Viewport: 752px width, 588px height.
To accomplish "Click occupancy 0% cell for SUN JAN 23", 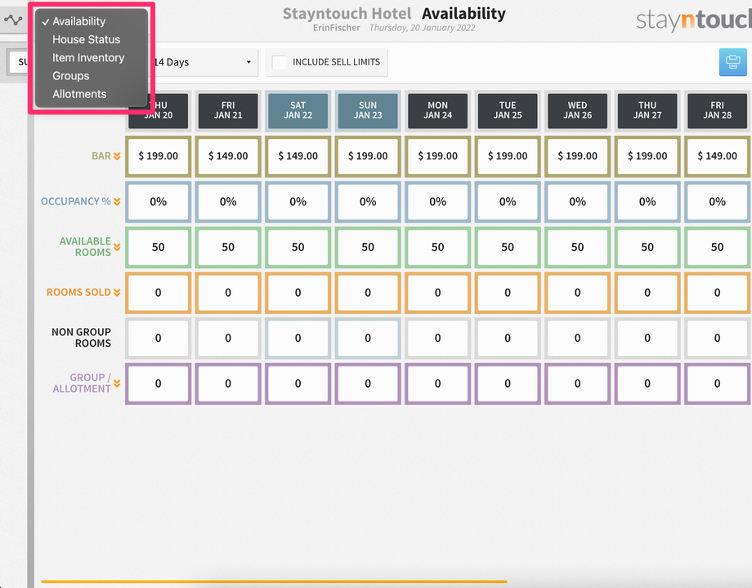I will (x=368, y=202).
